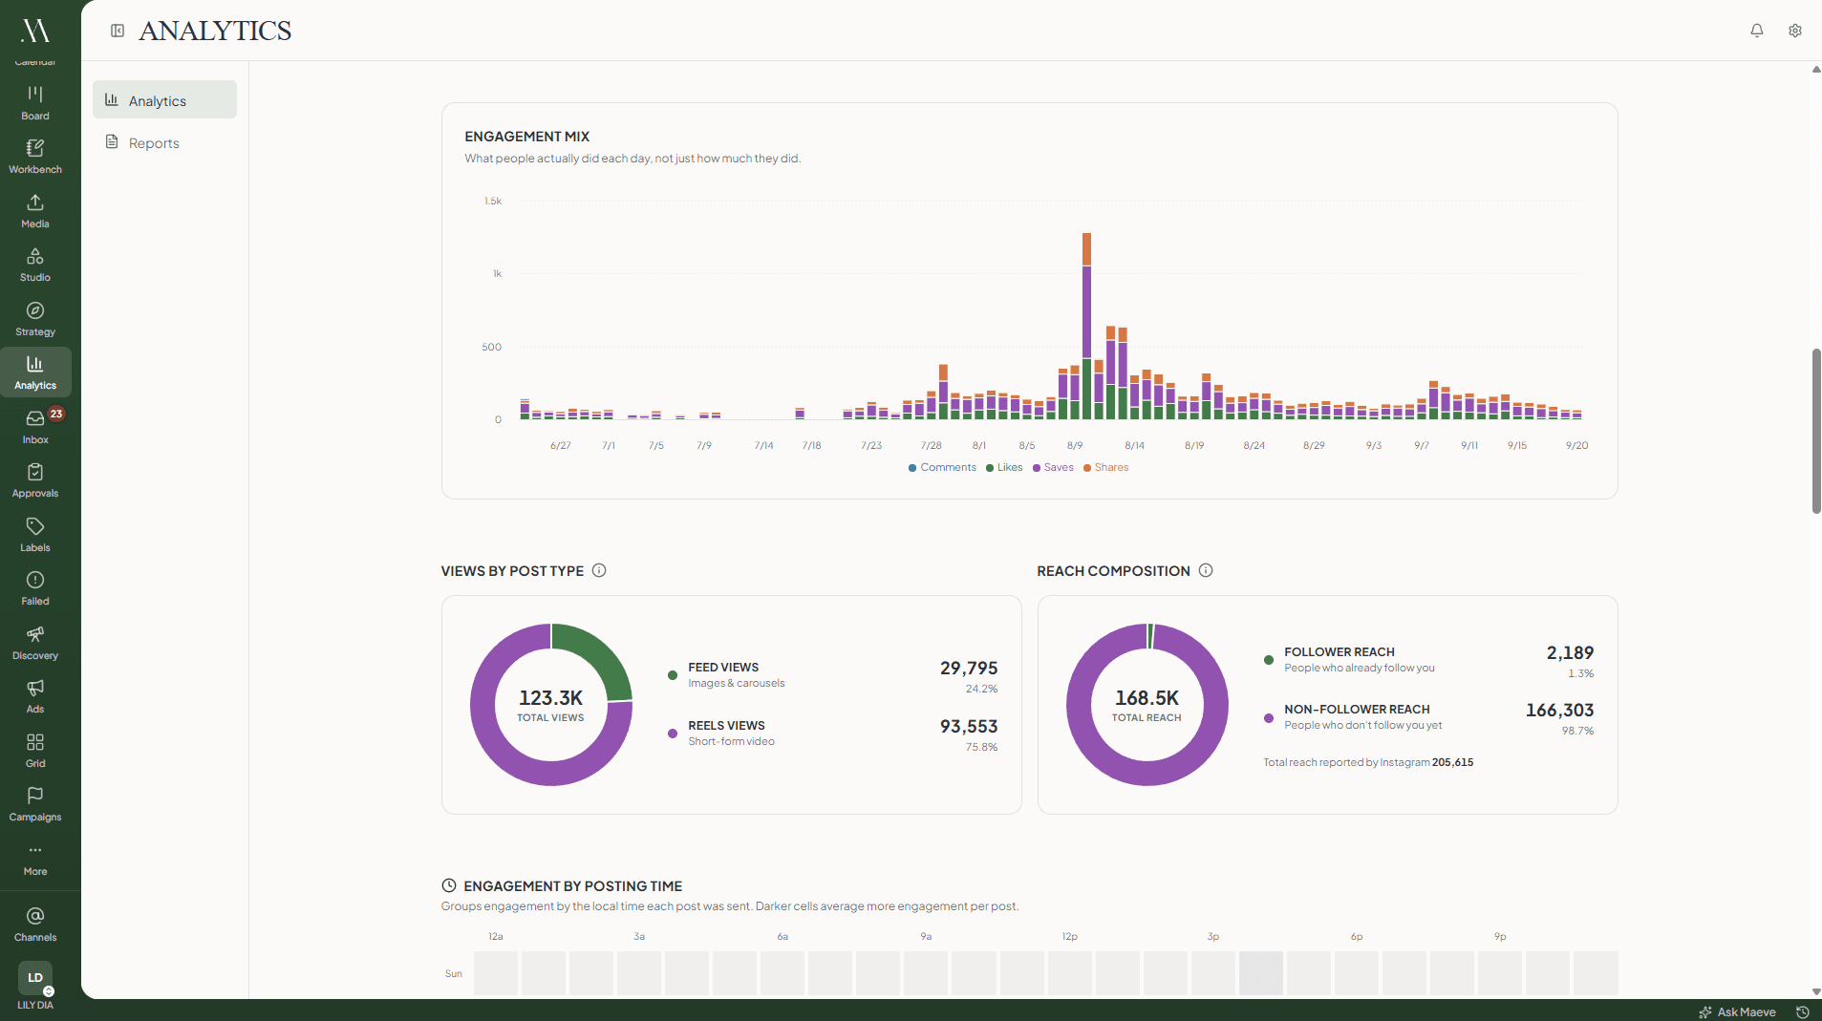Select the Reports submenu item
Image resolution: width=1822 pixels, height=1021 pixels.
(164, 142)
